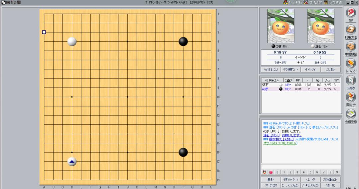Click the center star point of the board

point(128,97)
